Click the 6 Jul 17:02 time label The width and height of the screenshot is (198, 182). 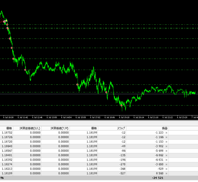pyautogui.click(x=95, y=117)
